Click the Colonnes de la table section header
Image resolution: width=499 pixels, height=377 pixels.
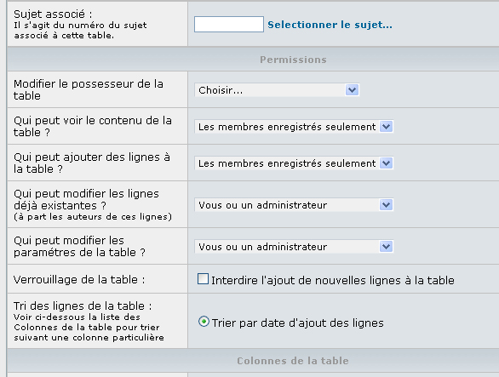pyautogui.click(x=293, y=361)
